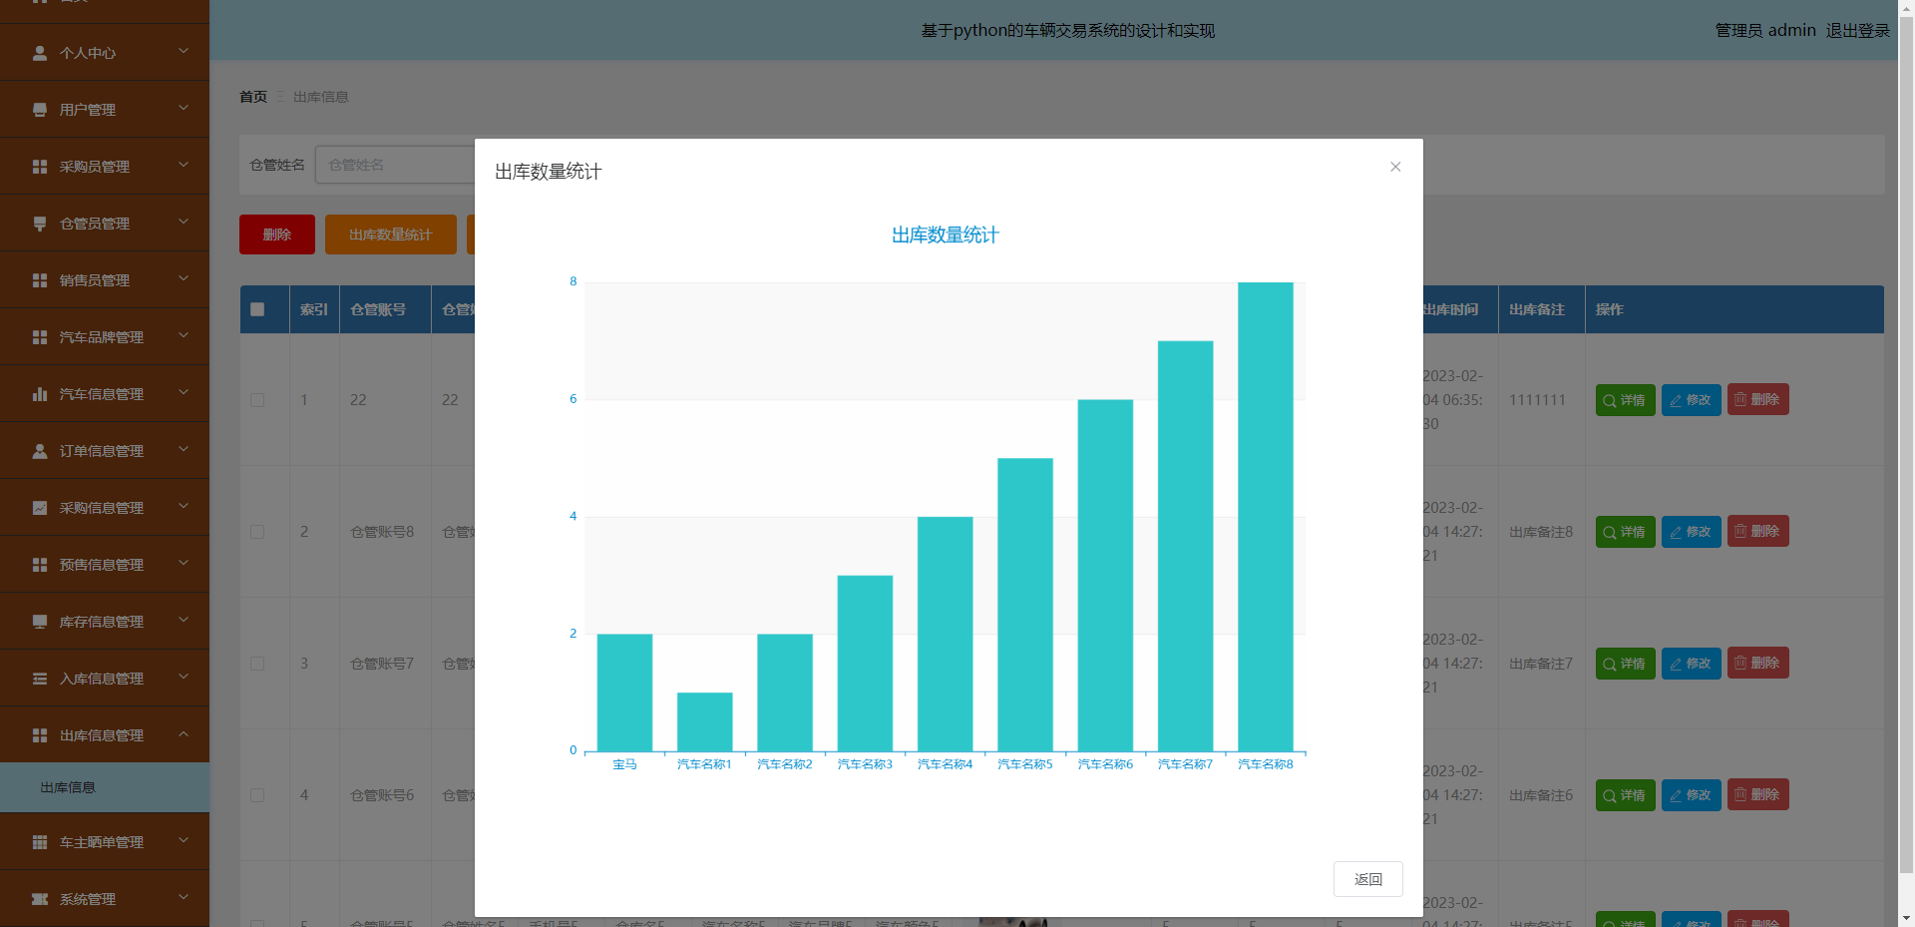Screen dimensions: 1915x927
Task: Click the 车主晒单管理 grid icon
Action: (40, 842)
